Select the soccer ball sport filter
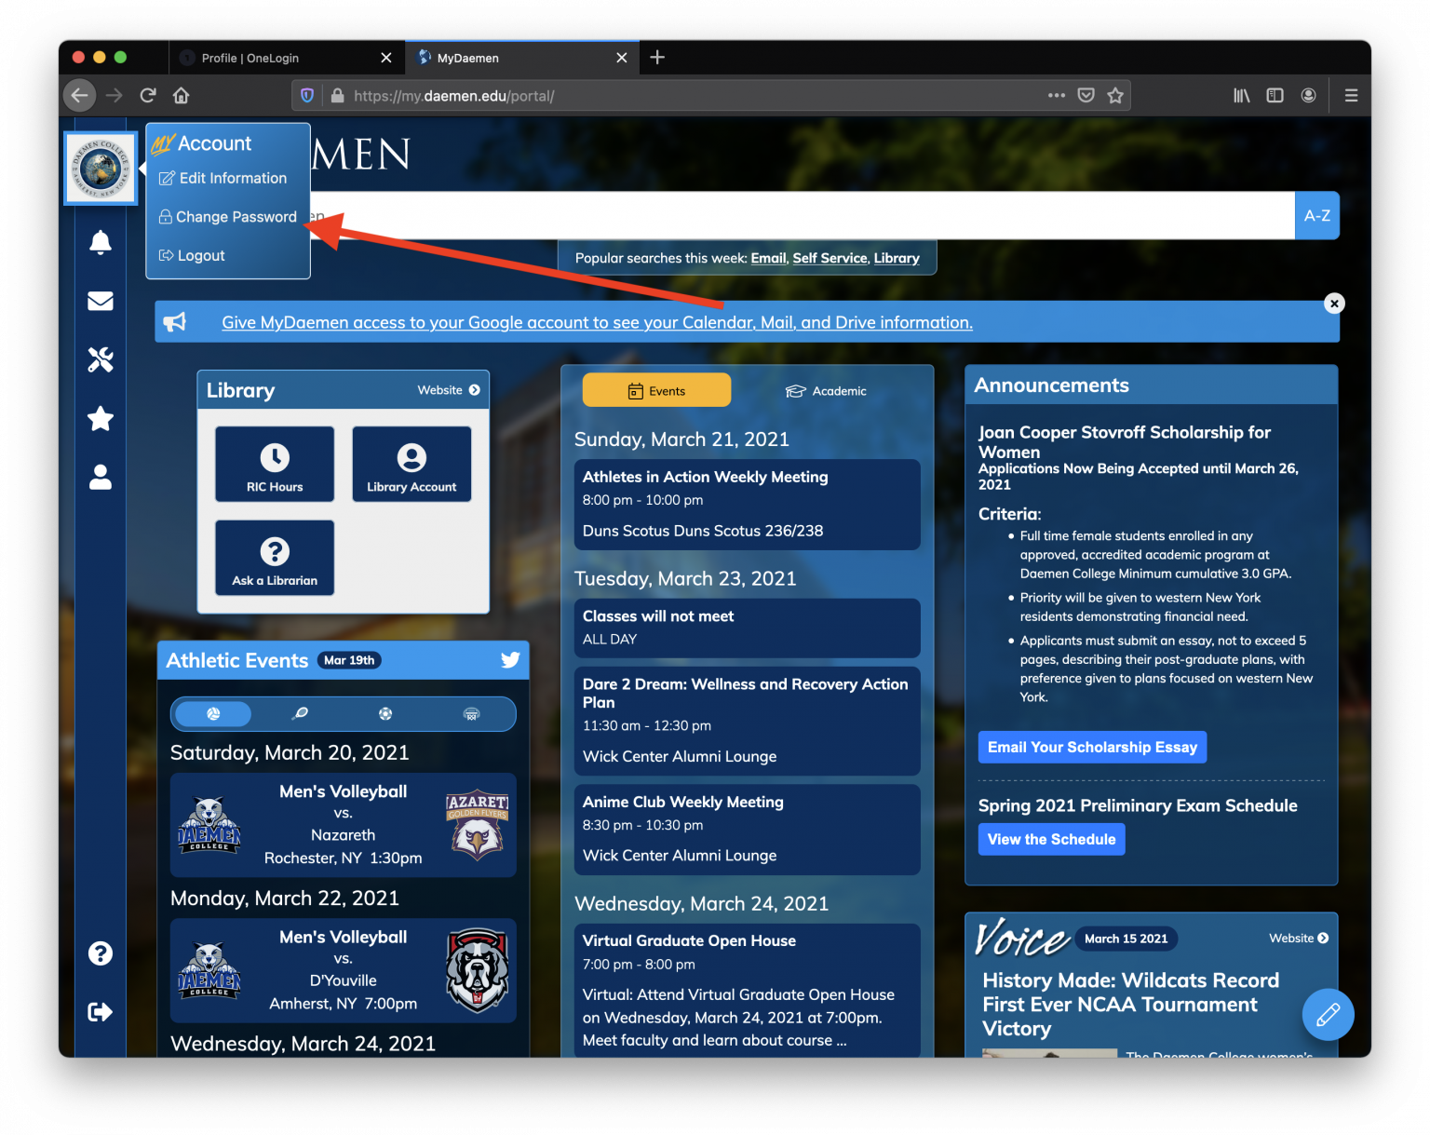The image size is (1430, 1135). (385, 713)
